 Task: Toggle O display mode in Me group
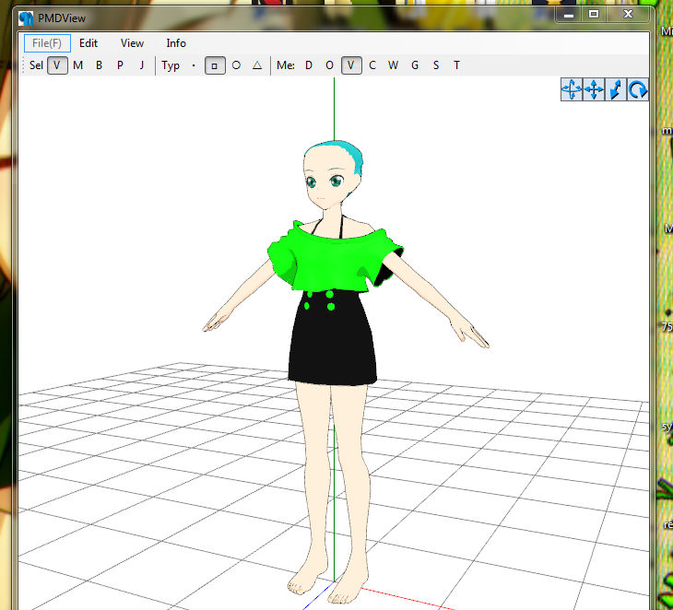330,65
